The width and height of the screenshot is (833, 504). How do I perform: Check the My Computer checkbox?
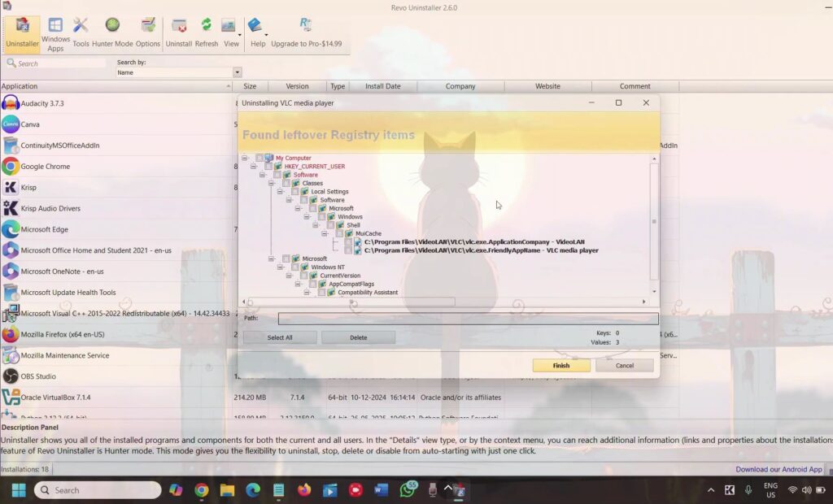tap(259, 158)
